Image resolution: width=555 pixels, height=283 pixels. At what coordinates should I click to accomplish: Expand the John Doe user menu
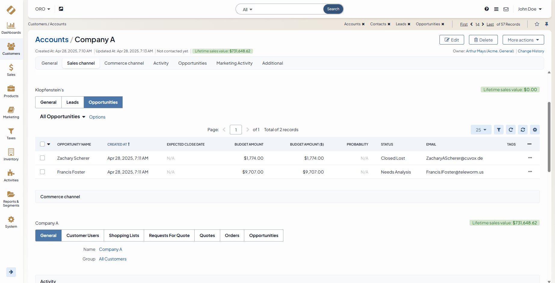[x=529, y=9]
